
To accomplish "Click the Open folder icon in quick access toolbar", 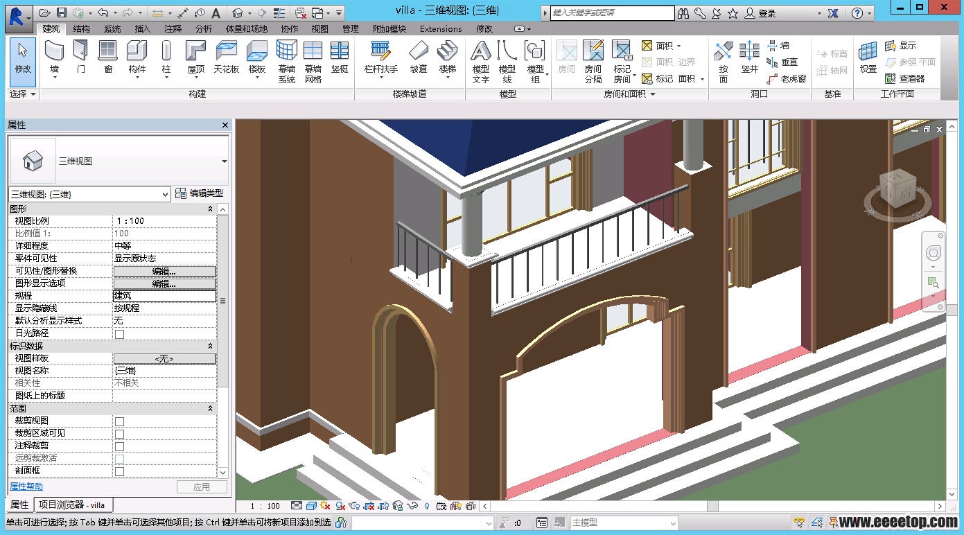I will tap(45, 12).
